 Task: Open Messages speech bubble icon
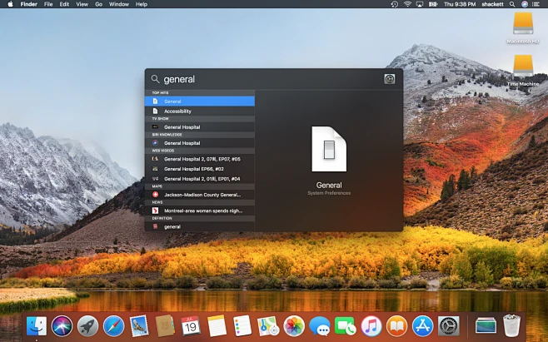coord(320,327)
